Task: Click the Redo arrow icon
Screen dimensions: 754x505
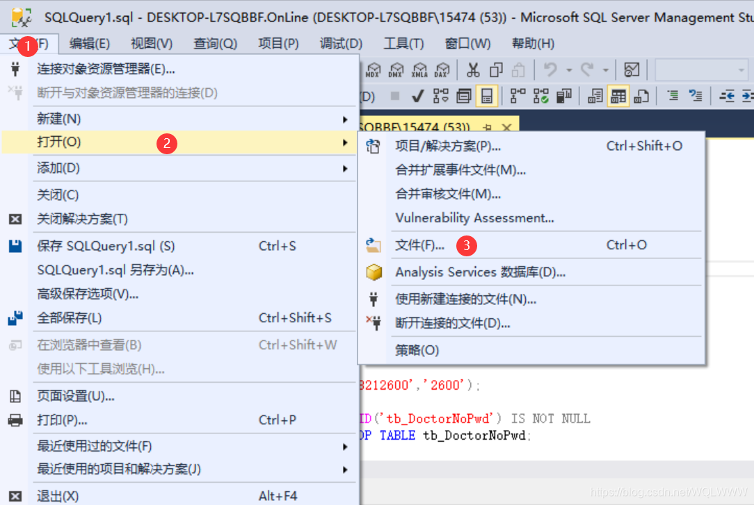Action: tap(588, 69)
